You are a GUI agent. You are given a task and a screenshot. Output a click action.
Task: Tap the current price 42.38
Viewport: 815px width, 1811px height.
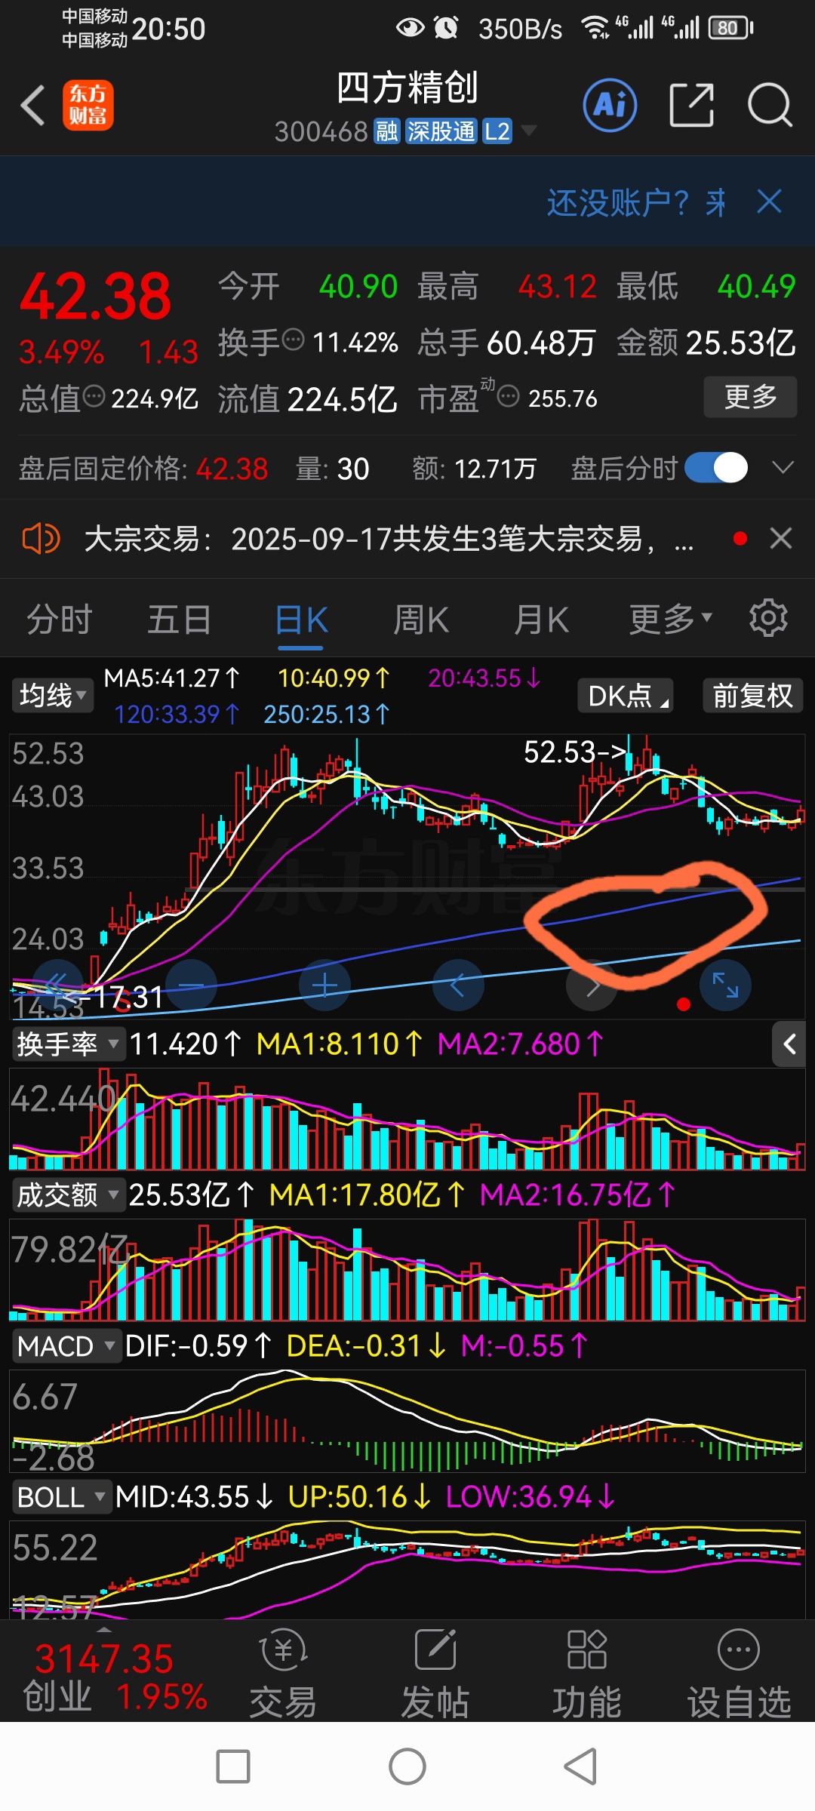(x=96, y=296)
